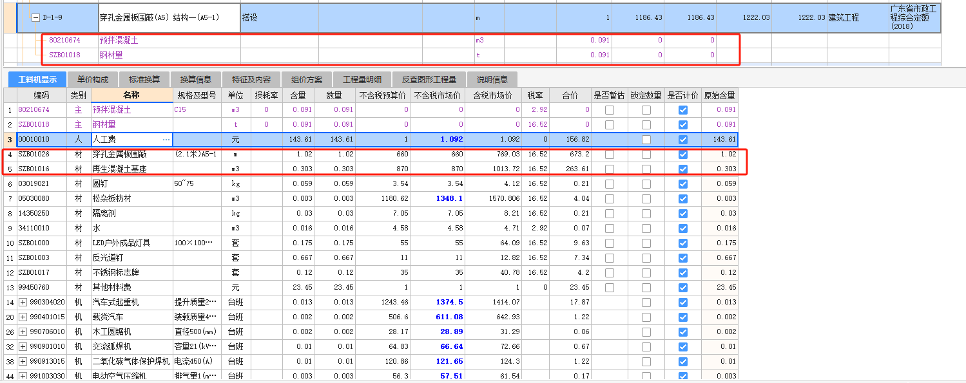Switch to the 工料机显示 tab
This screenshot has width=966, height=383.
coord(37,80)
